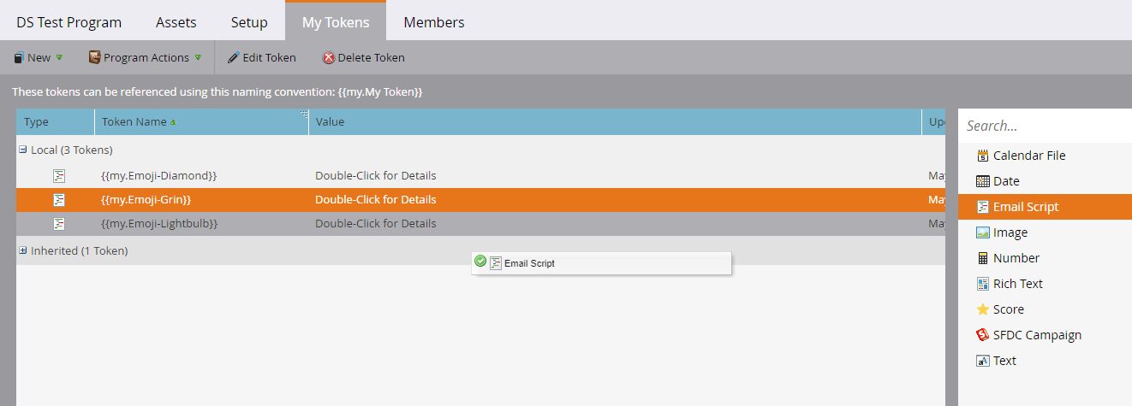Select the Number token calculator icon
Image resolution: width=1132 pixels, height=406 pixels.
click(x=982, y=258)
